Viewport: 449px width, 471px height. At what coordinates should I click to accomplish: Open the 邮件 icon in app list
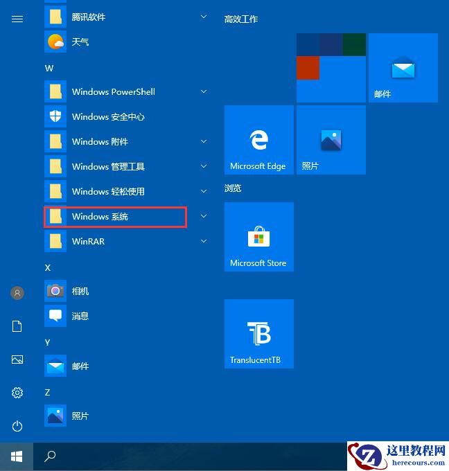tap(55, 366)
